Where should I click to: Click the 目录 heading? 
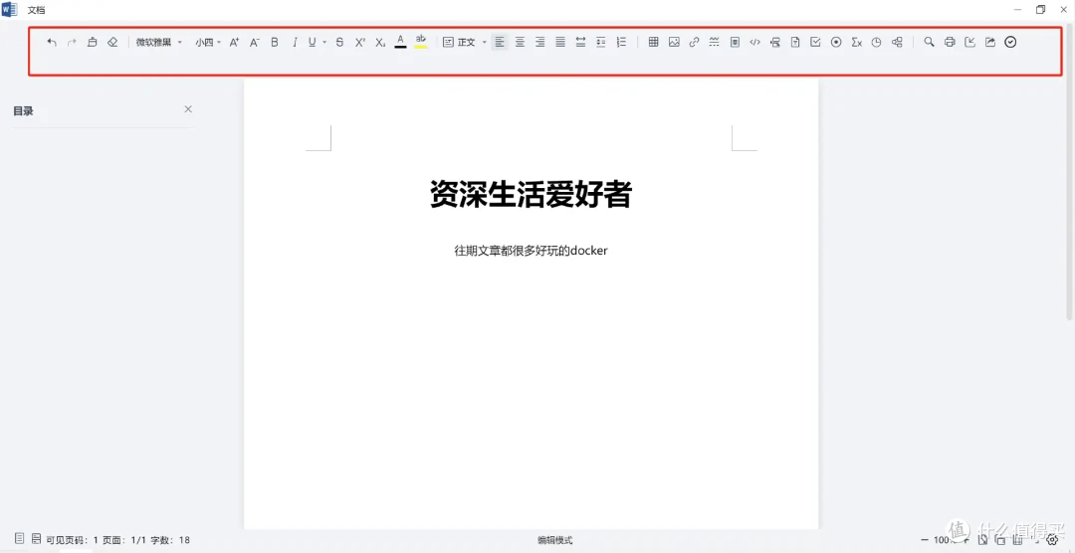tap(23, 111)
